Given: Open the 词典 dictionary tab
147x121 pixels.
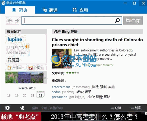Looking at the screenshot, I should 20,10.
